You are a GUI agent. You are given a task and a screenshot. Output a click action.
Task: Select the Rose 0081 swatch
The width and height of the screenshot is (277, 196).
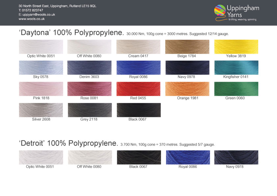click(x=89, y=89)
